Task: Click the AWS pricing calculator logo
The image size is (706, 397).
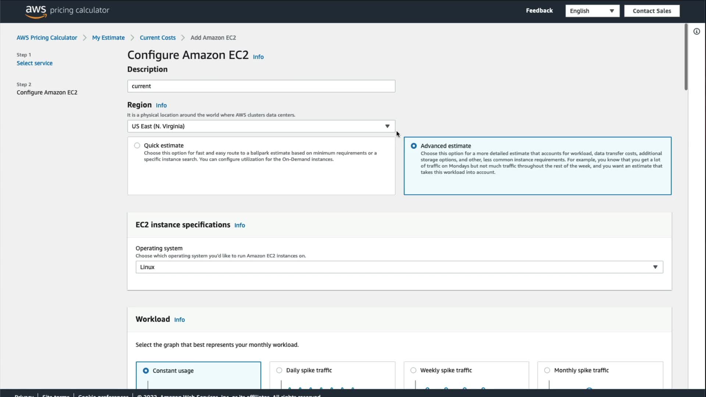Action: 67,11
